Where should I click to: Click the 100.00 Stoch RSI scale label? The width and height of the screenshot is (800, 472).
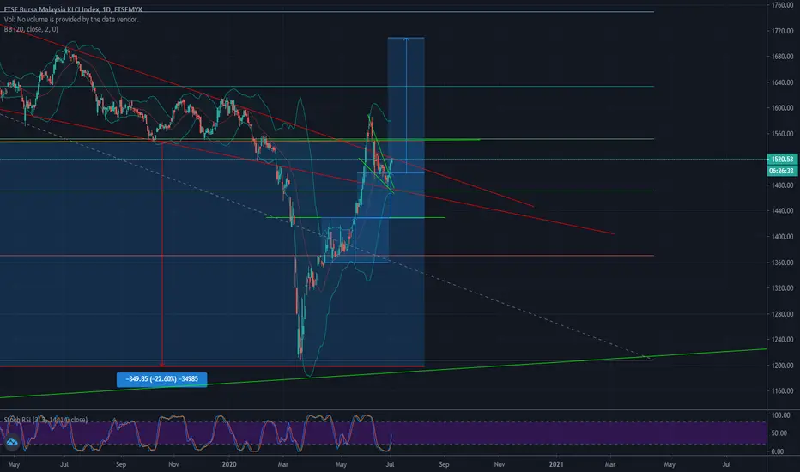[781, 415]
